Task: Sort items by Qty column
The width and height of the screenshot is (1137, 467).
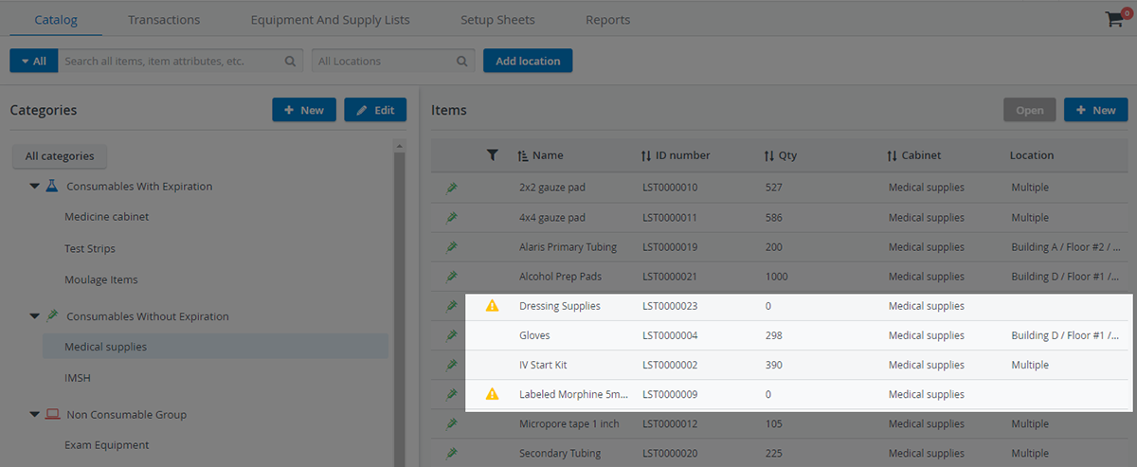Action: pyautogui.click(x=781, y=155)
